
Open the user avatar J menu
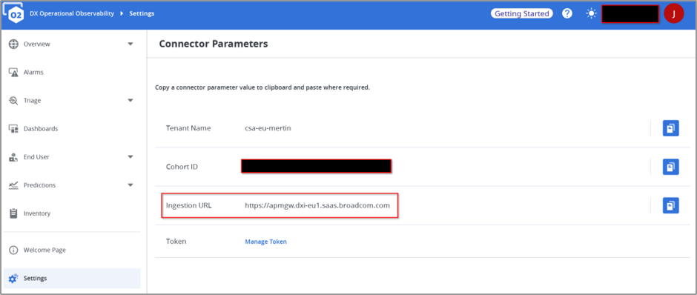click(x=673, y=14)
